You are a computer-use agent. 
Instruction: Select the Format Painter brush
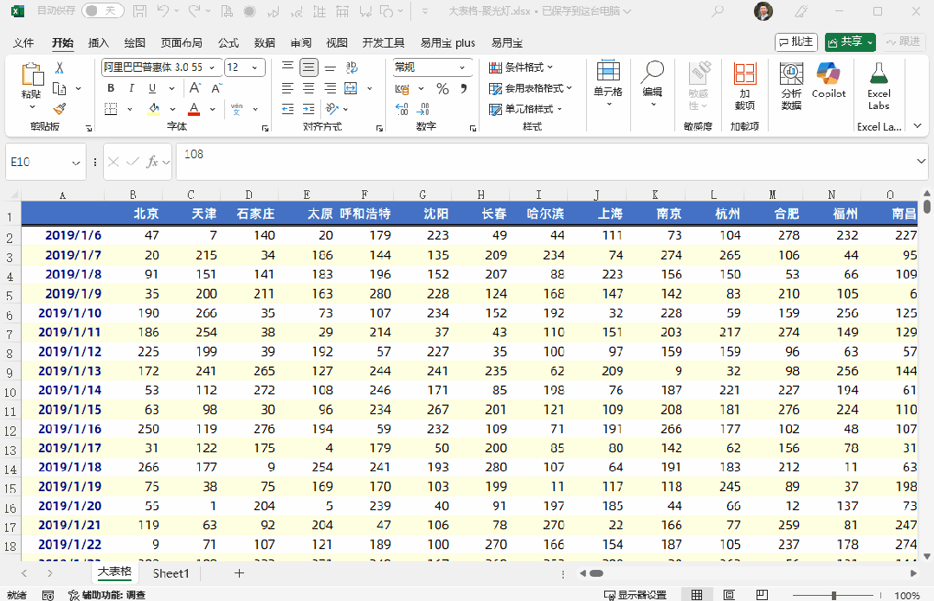pos(60,108)
